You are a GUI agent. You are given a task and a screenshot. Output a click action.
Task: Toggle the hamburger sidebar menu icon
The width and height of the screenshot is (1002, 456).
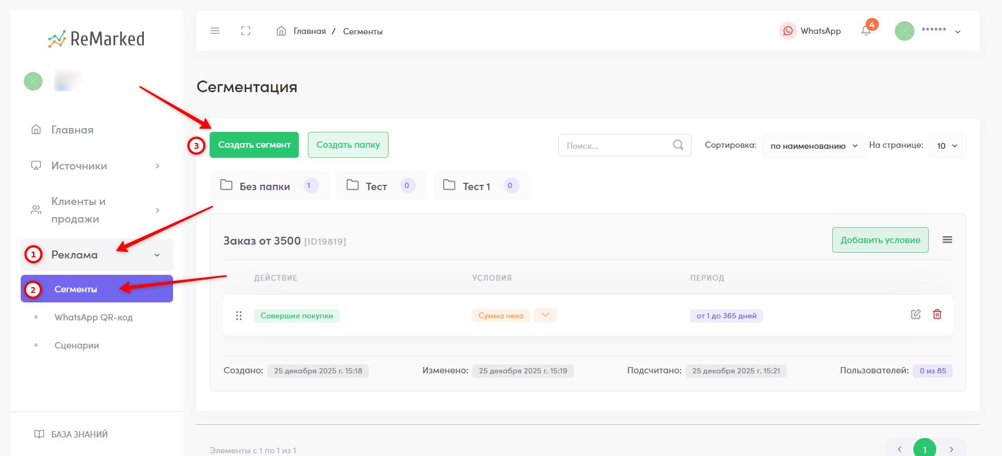click(215, 31)
